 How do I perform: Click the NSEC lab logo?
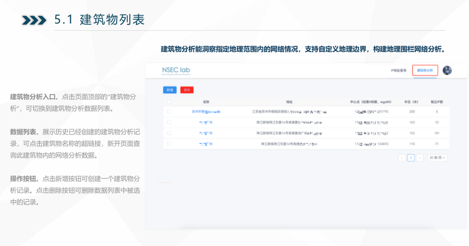pos(176,70)
